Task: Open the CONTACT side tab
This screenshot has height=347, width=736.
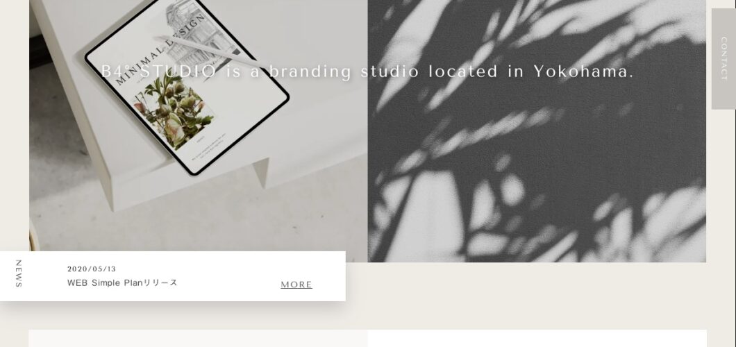Action: click(x=724, y=59)
